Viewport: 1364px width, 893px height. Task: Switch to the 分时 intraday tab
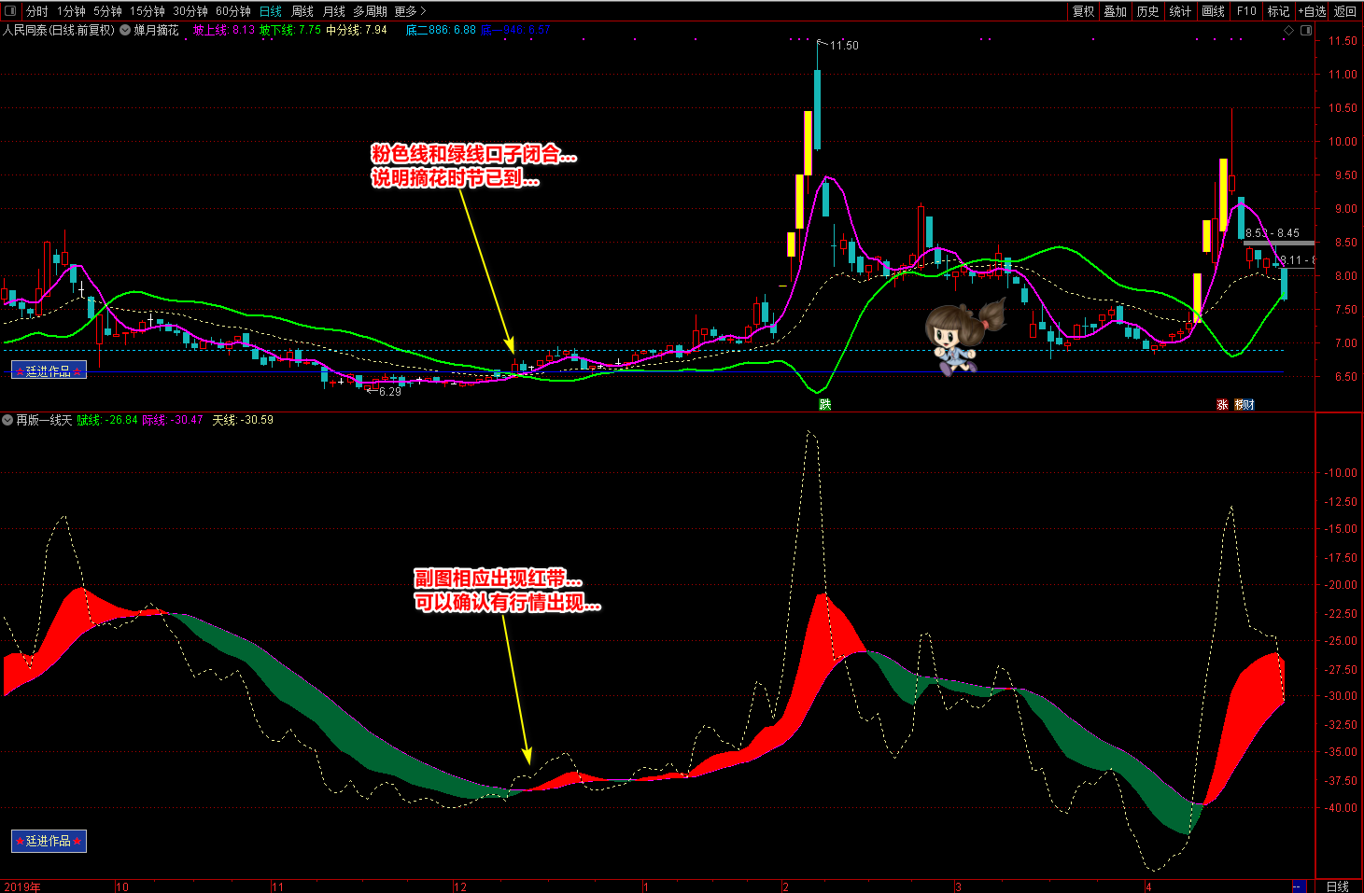[x=36, y=11]
